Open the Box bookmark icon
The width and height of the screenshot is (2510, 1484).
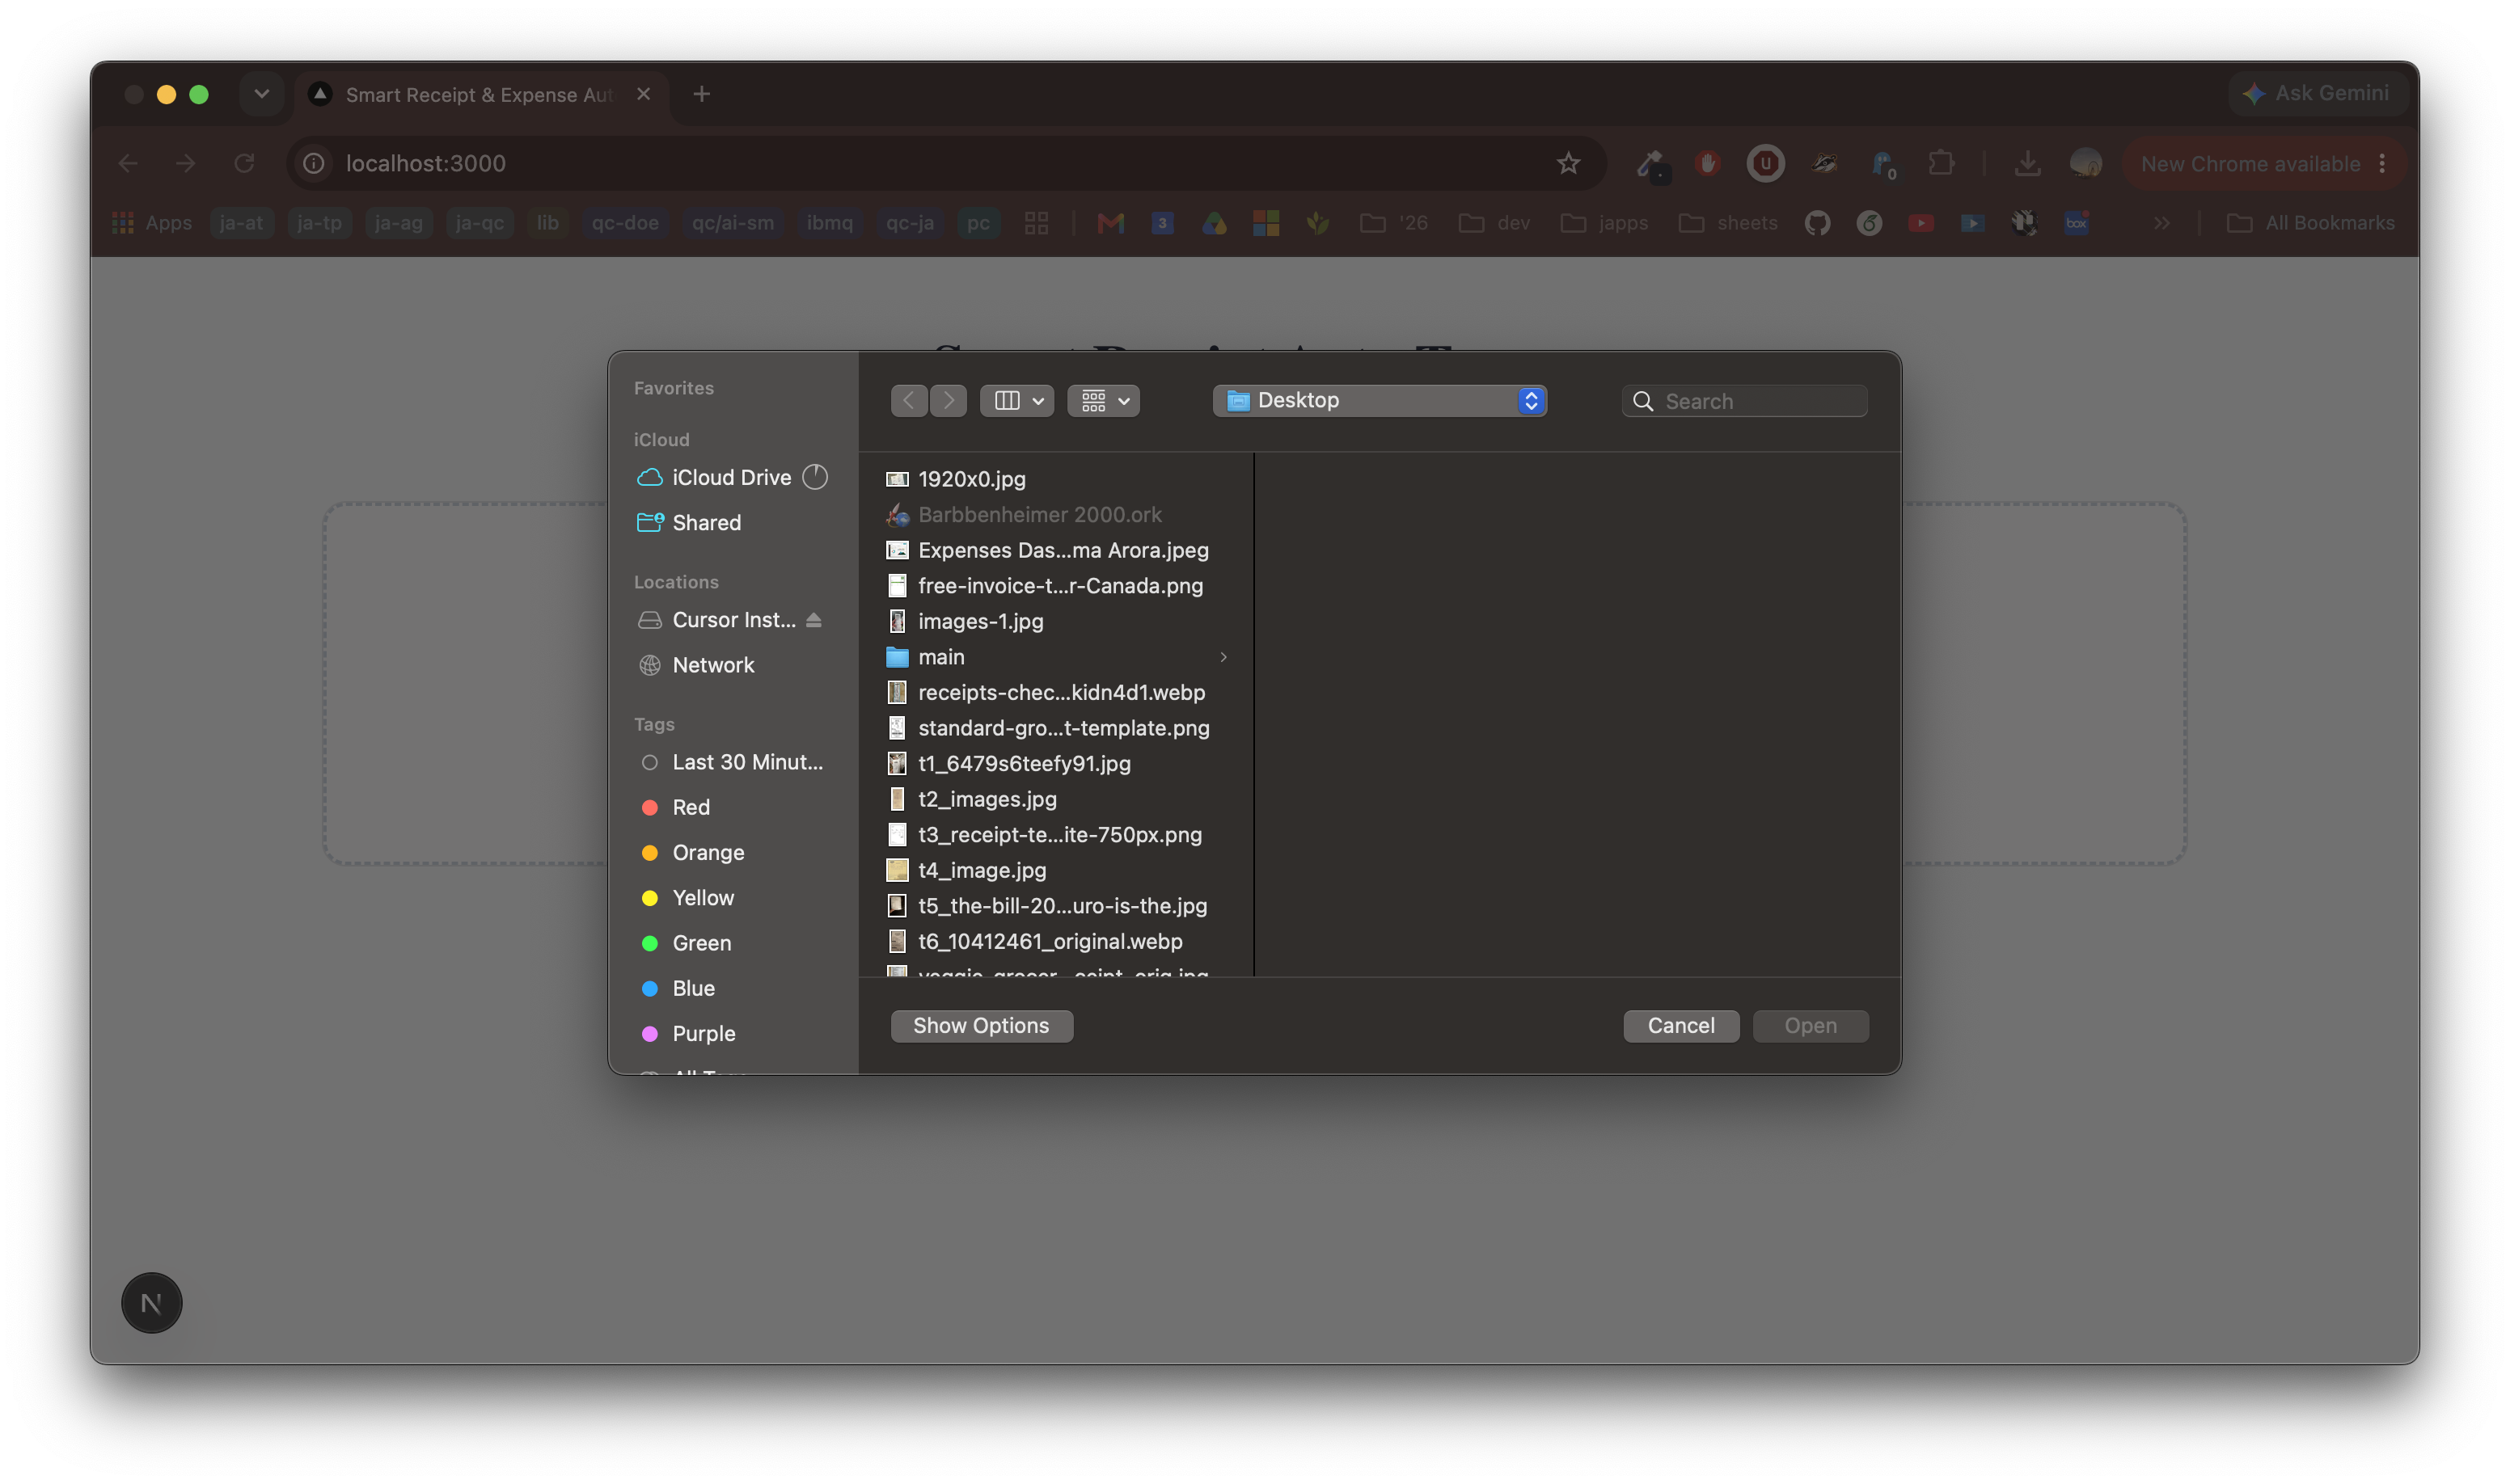pyautogui.click(x=2076, y=223)
